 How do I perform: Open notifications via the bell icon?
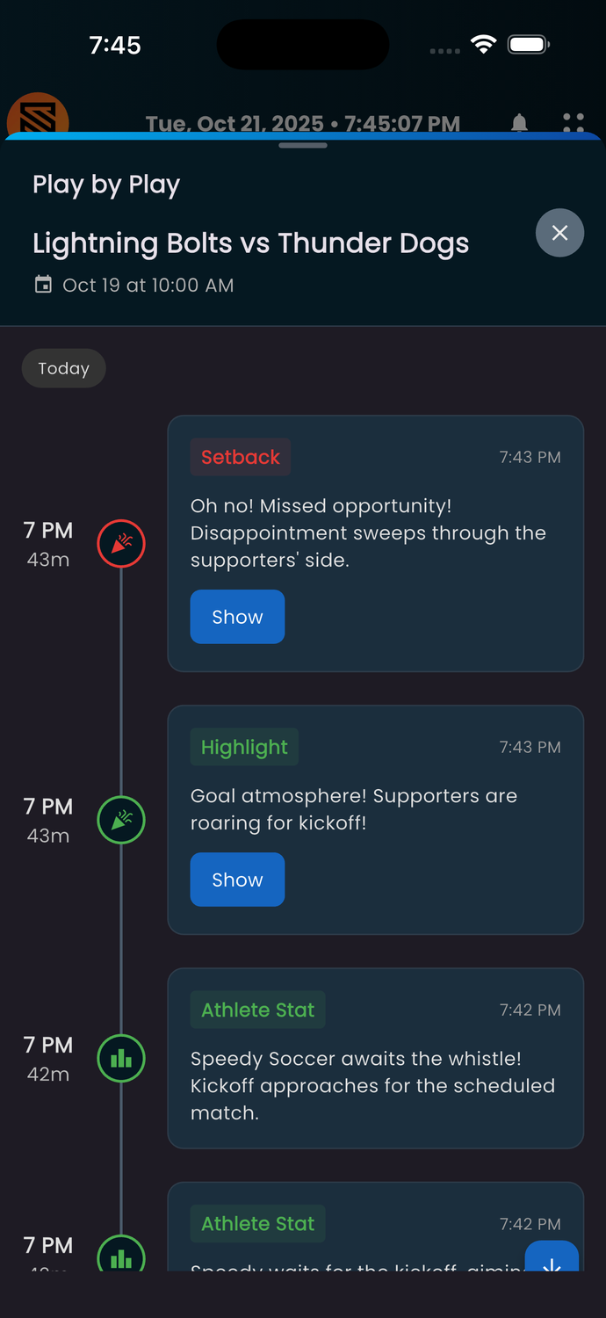518,123
